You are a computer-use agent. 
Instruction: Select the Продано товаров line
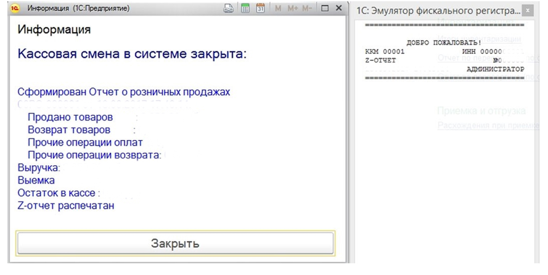coord(70,117)
